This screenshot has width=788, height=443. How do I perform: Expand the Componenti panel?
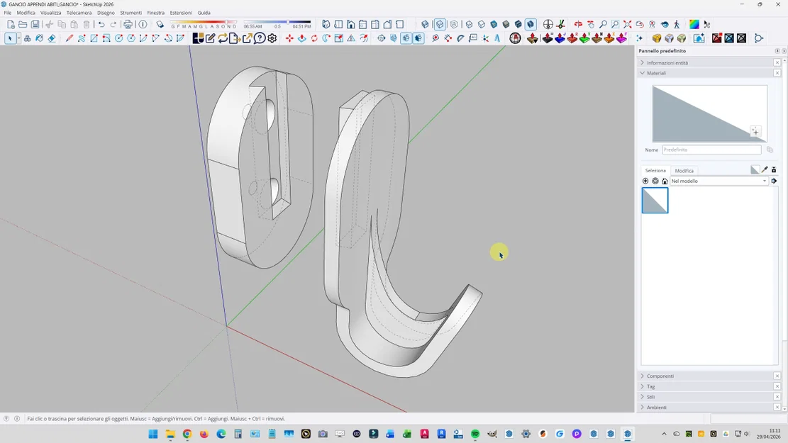coord(643,376)
